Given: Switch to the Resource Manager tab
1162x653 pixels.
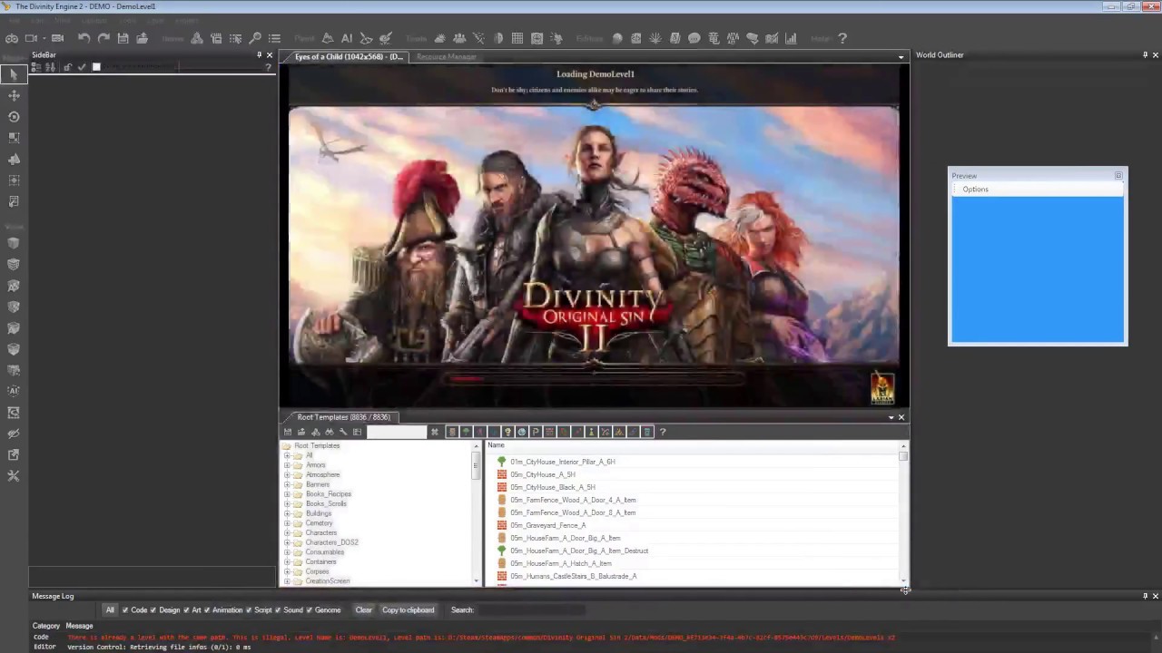Looking at the screenshot, I should click(446, 57).
